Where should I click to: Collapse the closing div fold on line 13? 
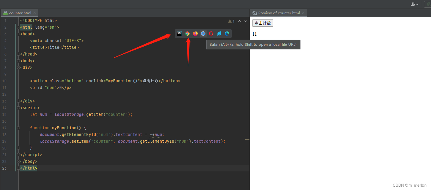[18, 101]
